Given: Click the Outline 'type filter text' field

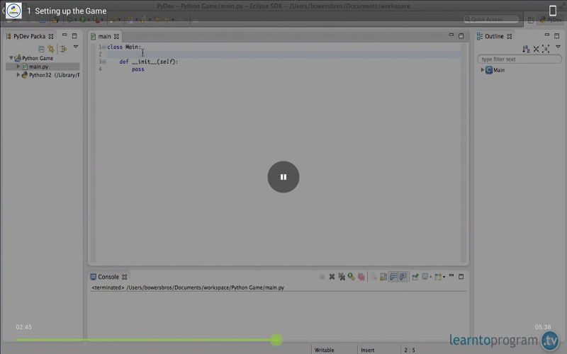Looking at the screenshot, I should click(520, 59).
